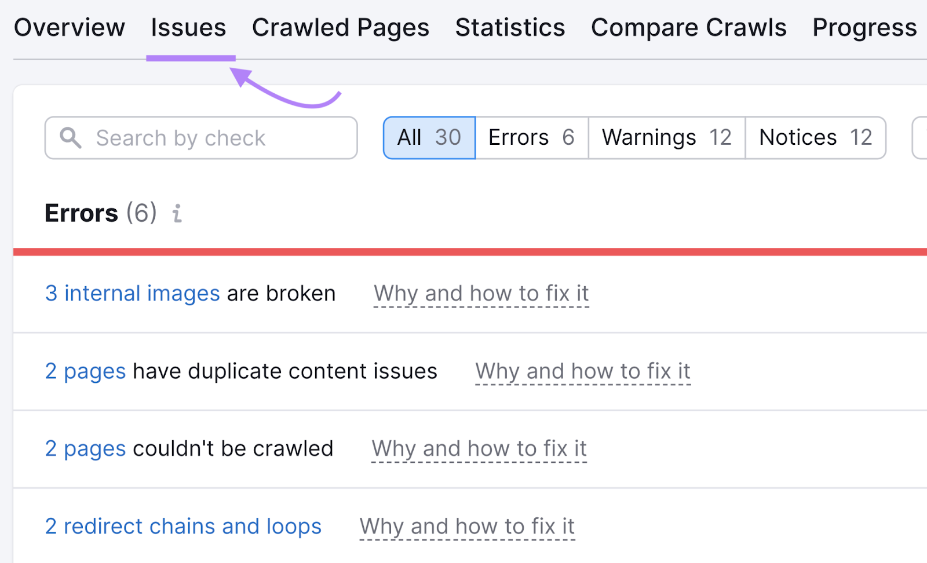Image resolution: width=927 pixels, height=563 pixels.
Task: Open the 2 pages with duplicate content
Action: [85, 371]
